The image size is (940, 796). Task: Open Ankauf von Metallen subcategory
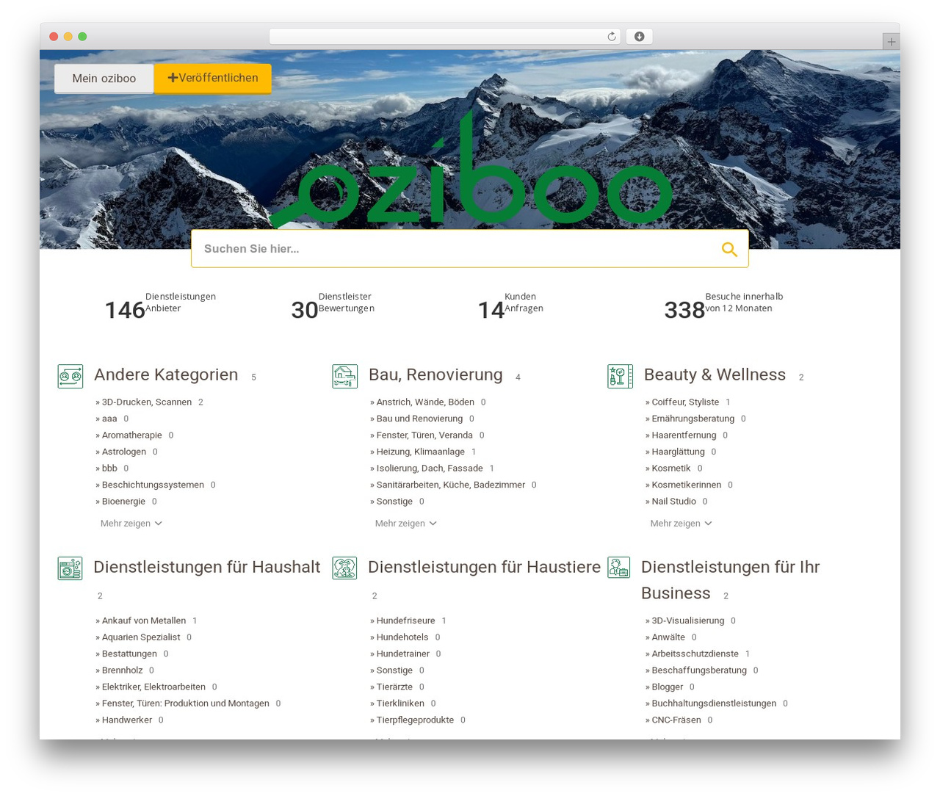tap(144, 621)
